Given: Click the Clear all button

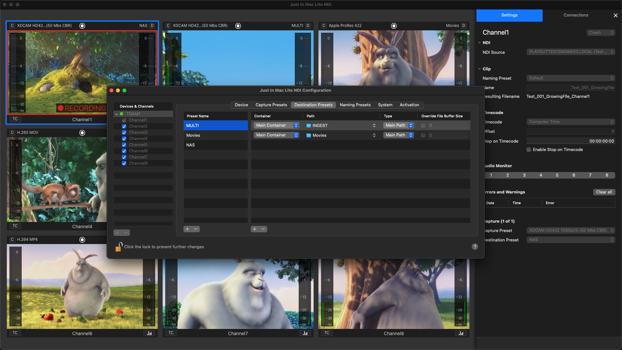Looking at the screenshot, I should (x=604, y=192).
